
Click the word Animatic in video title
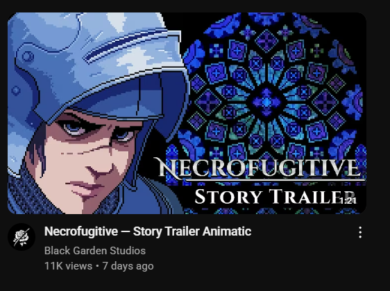tap(227, 231)
